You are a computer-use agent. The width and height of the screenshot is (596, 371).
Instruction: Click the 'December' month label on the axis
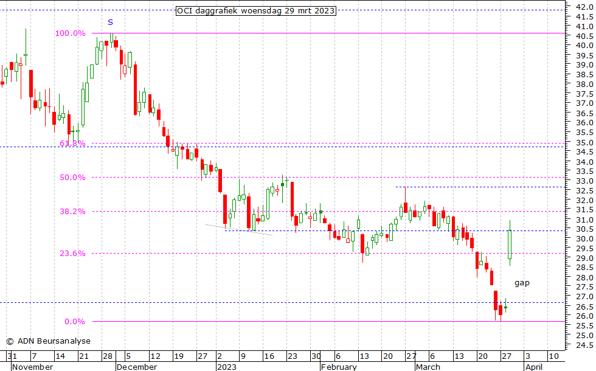(137, 367)
